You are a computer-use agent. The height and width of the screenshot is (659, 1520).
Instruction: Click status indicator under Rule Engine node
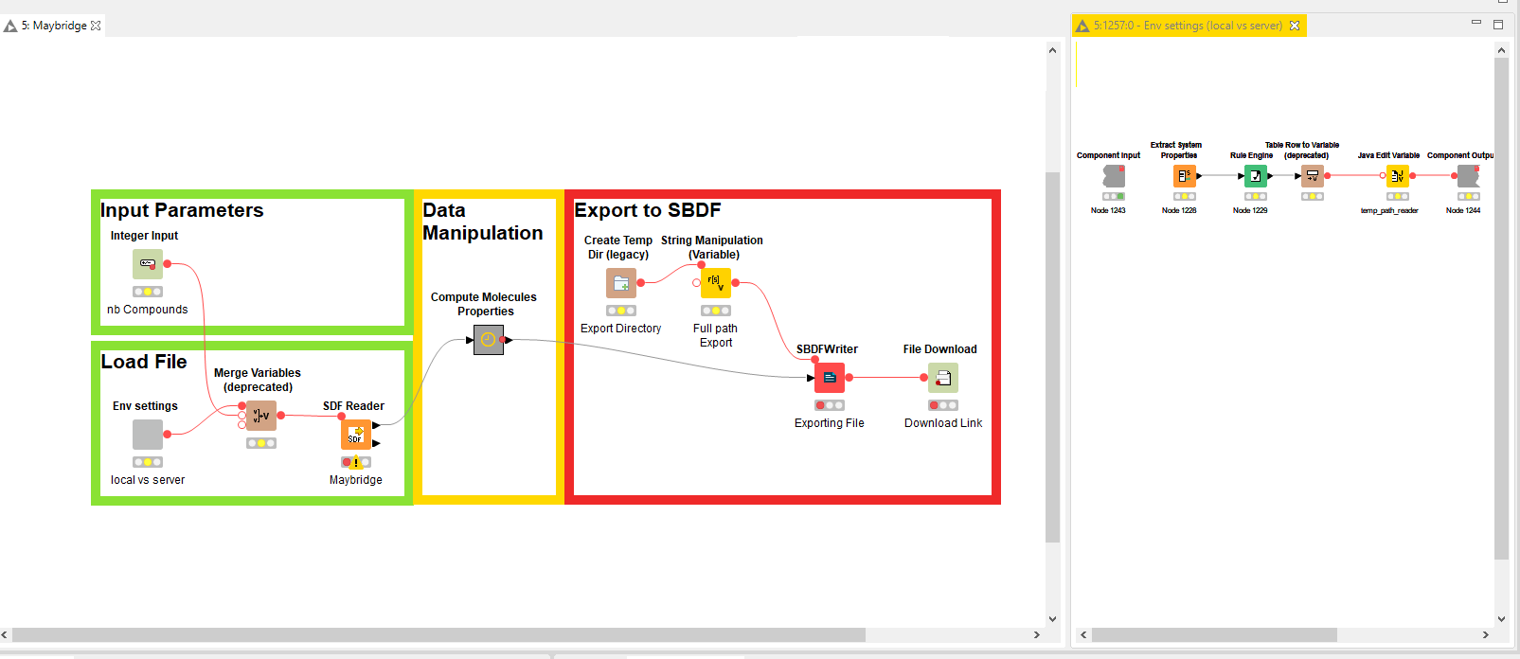pos(1256,197)
